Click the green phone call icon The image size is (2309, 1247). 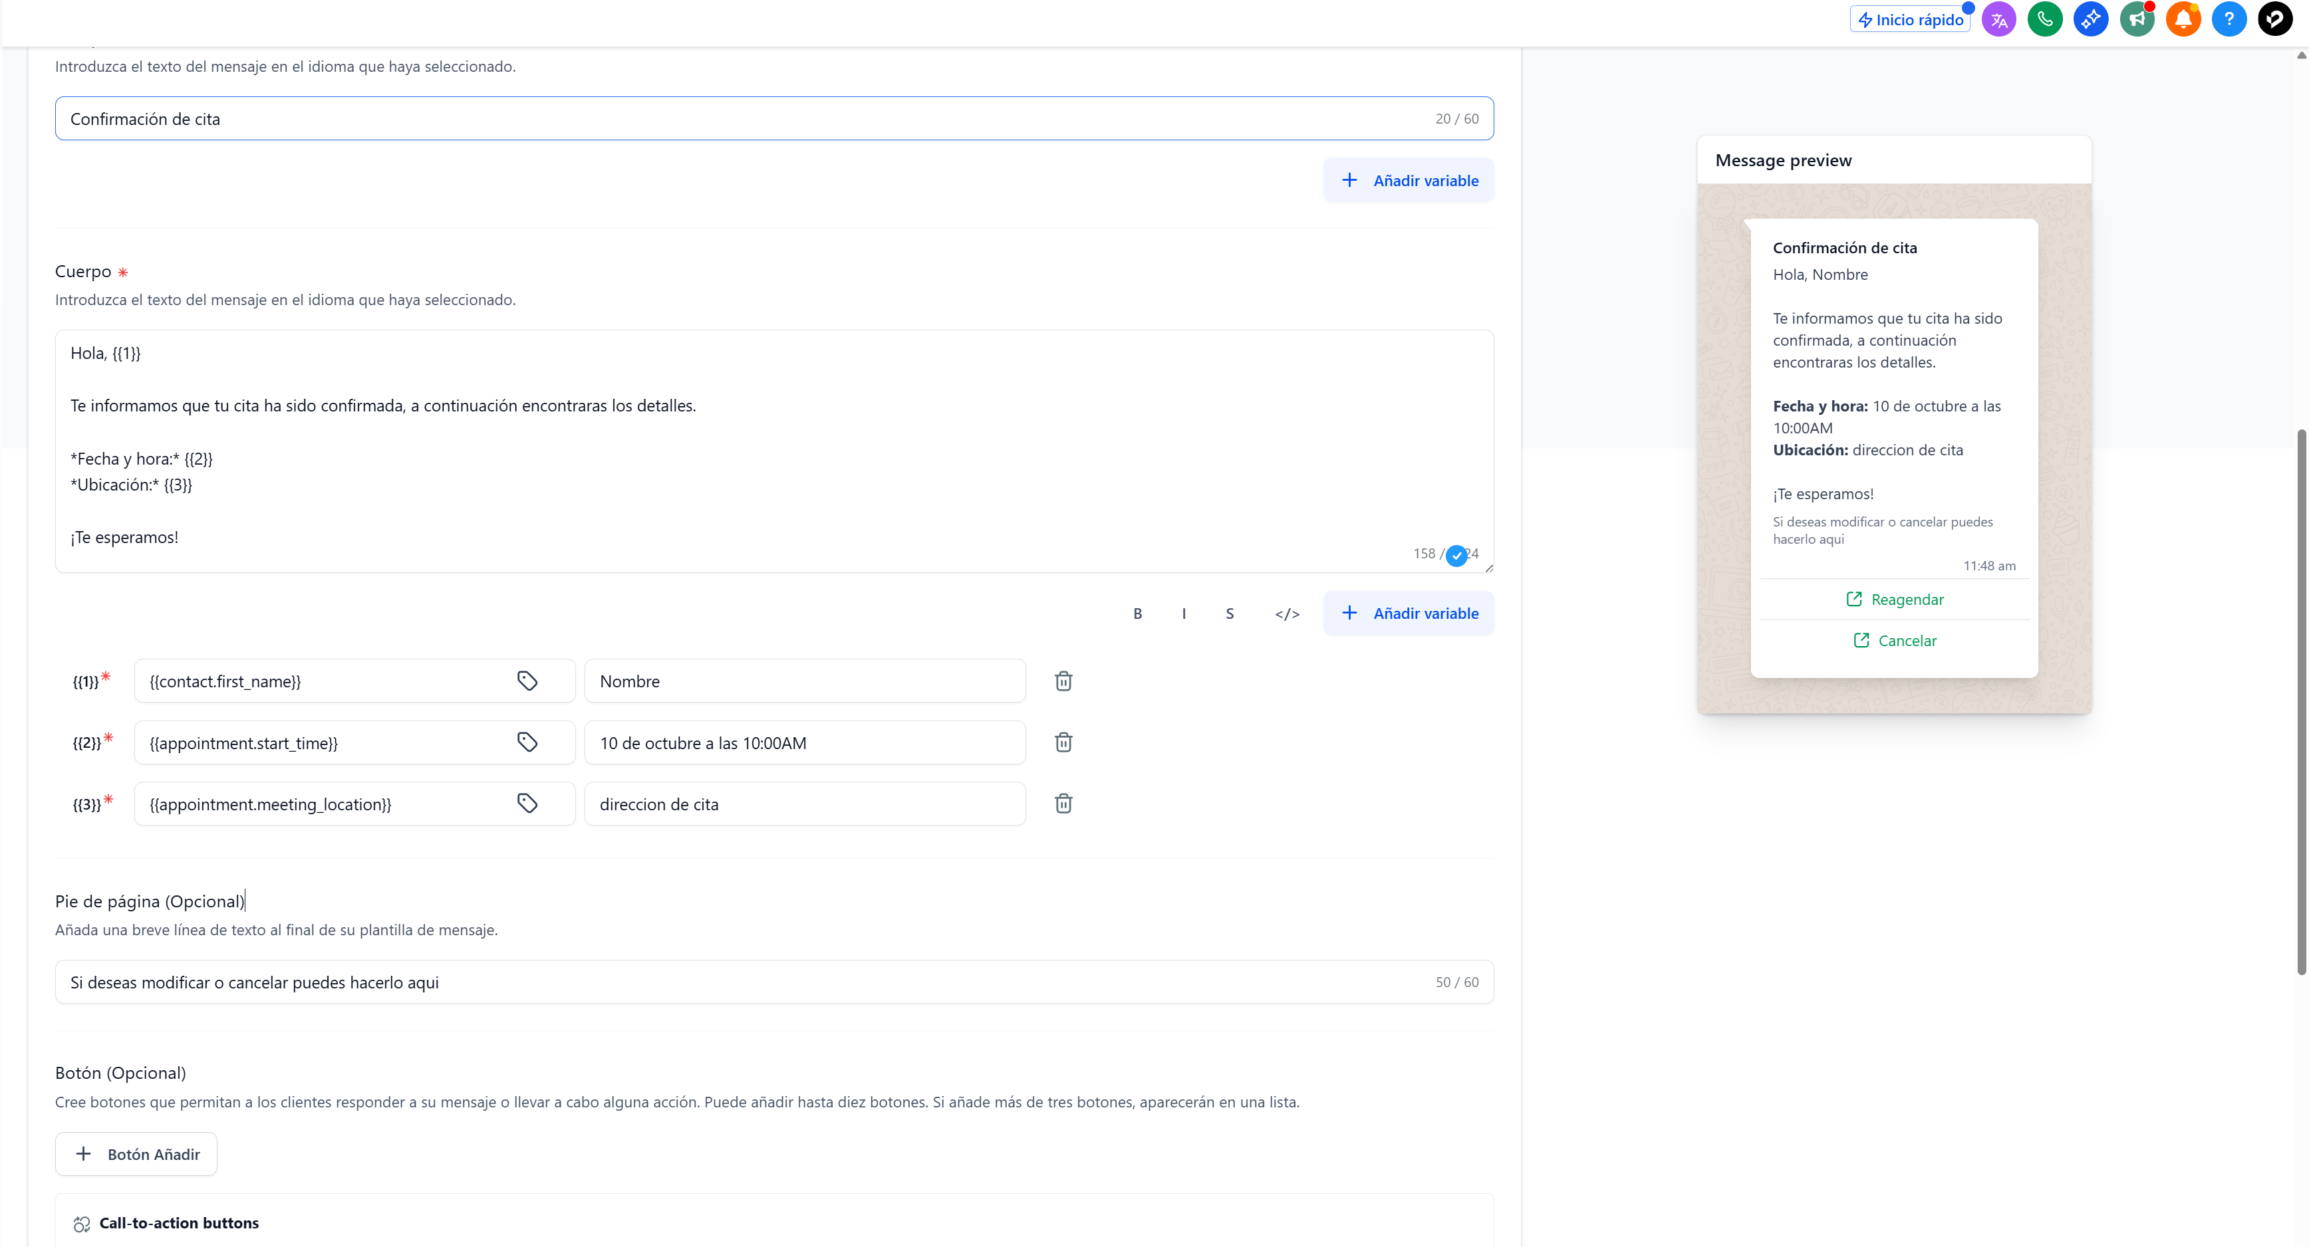2044,19
